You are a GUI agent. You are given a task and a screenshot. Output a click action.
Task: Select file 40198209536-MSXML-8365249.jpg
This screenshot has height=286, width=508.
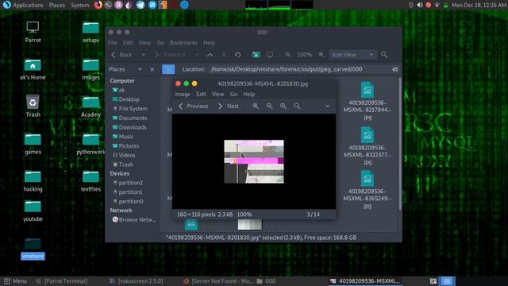(367, 189)
